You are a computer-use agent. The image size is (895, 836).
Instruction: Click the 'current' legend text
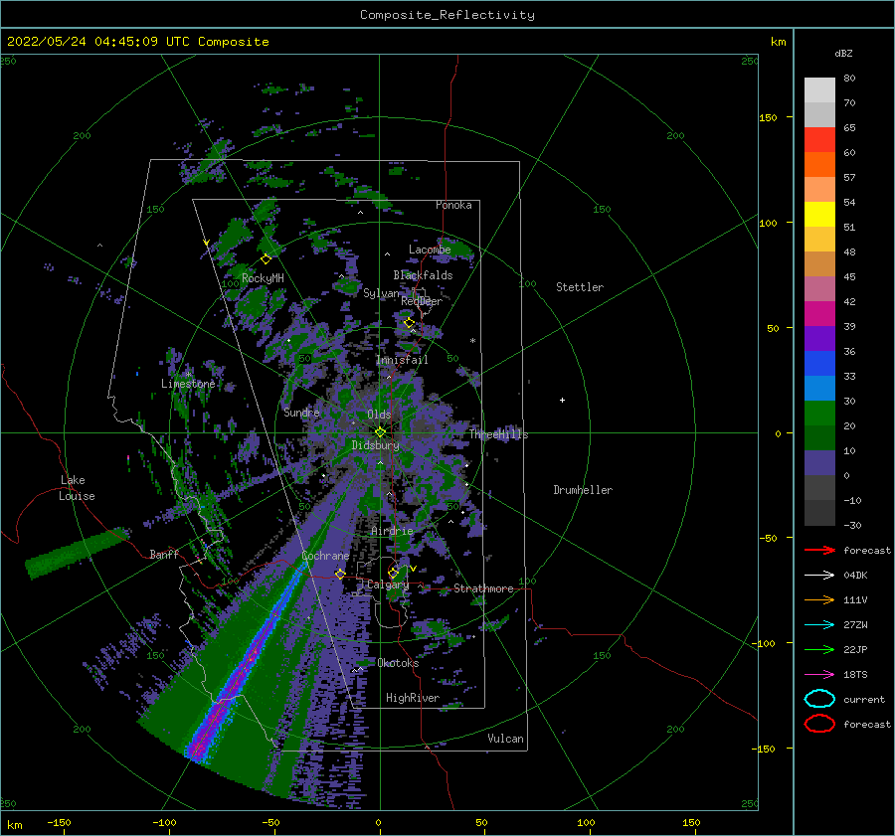[x=864, y=699]
